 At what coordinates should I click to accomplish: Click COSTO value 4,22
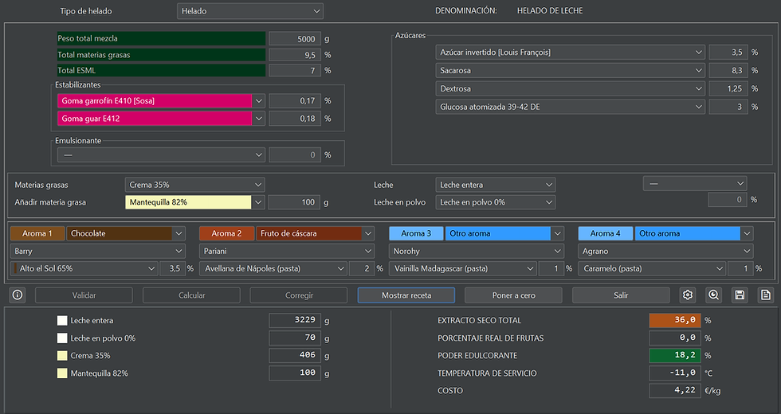(x=675, y=391)
